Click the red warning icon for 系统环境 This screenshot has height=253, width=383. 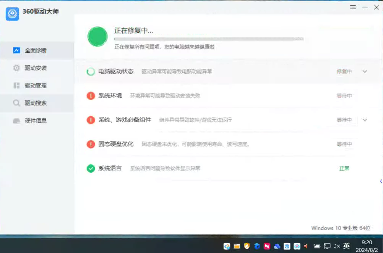pos(91,96)
